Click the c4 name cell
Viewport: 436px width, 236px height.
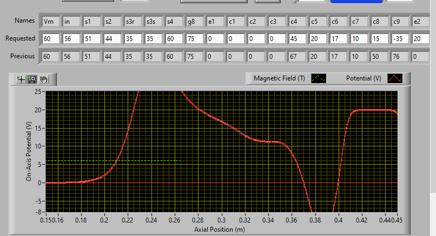pos(298,22)
